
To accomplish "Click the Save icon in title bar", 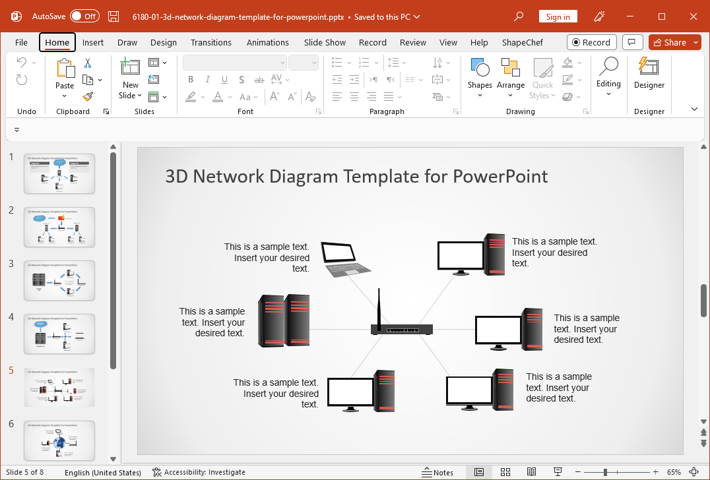I will (113, 16).
